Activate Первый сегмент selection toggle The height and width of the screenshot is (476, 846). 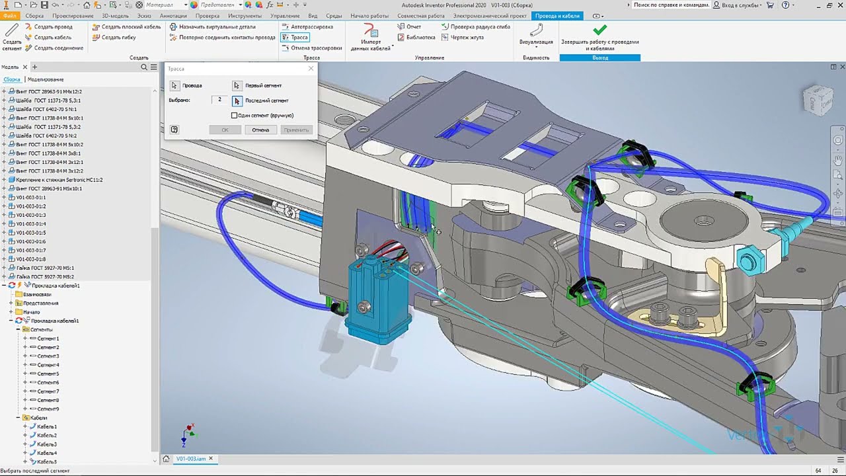pyautogui.click(x=237, y=85)
